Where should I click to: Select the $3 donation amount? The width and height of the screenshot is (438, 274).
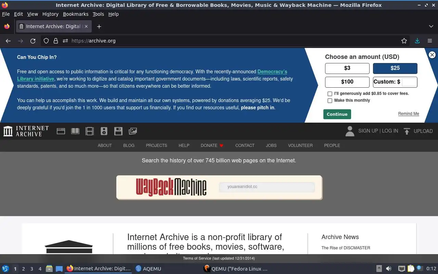coord(347,68)
